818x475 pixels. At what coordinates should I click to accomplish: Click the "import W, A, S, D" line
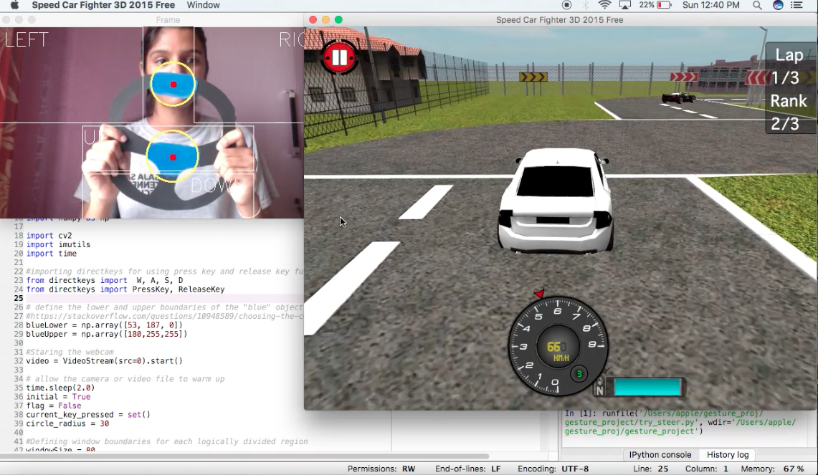[105, 281]
